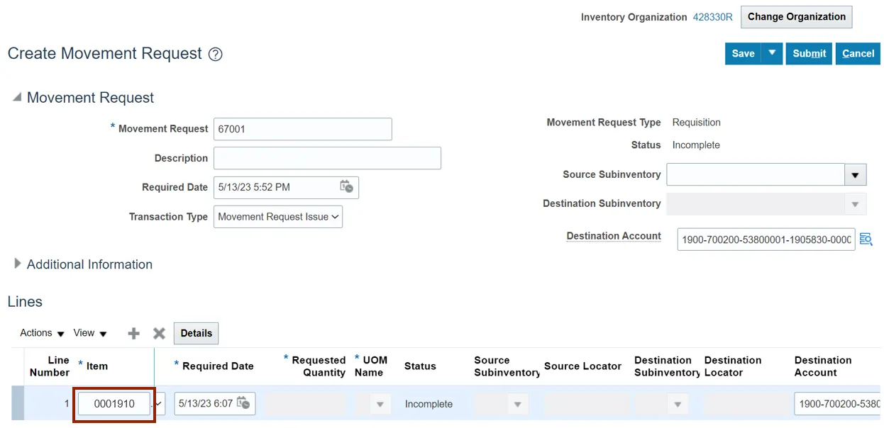Collapse the Movement Request section
Image resolution: width=884 pixels, height=428 pixels.
(x=17, y=98)
